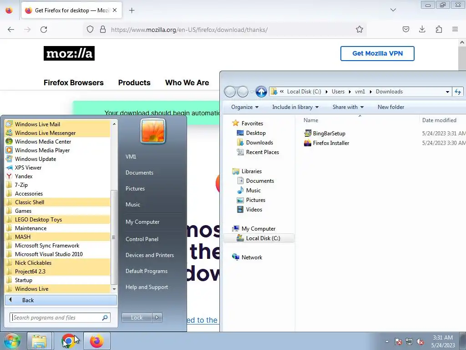Image resolution: width=466 pixels, height=350 pixels.
Task: Open Include in library menu
Action: point(295,107)
